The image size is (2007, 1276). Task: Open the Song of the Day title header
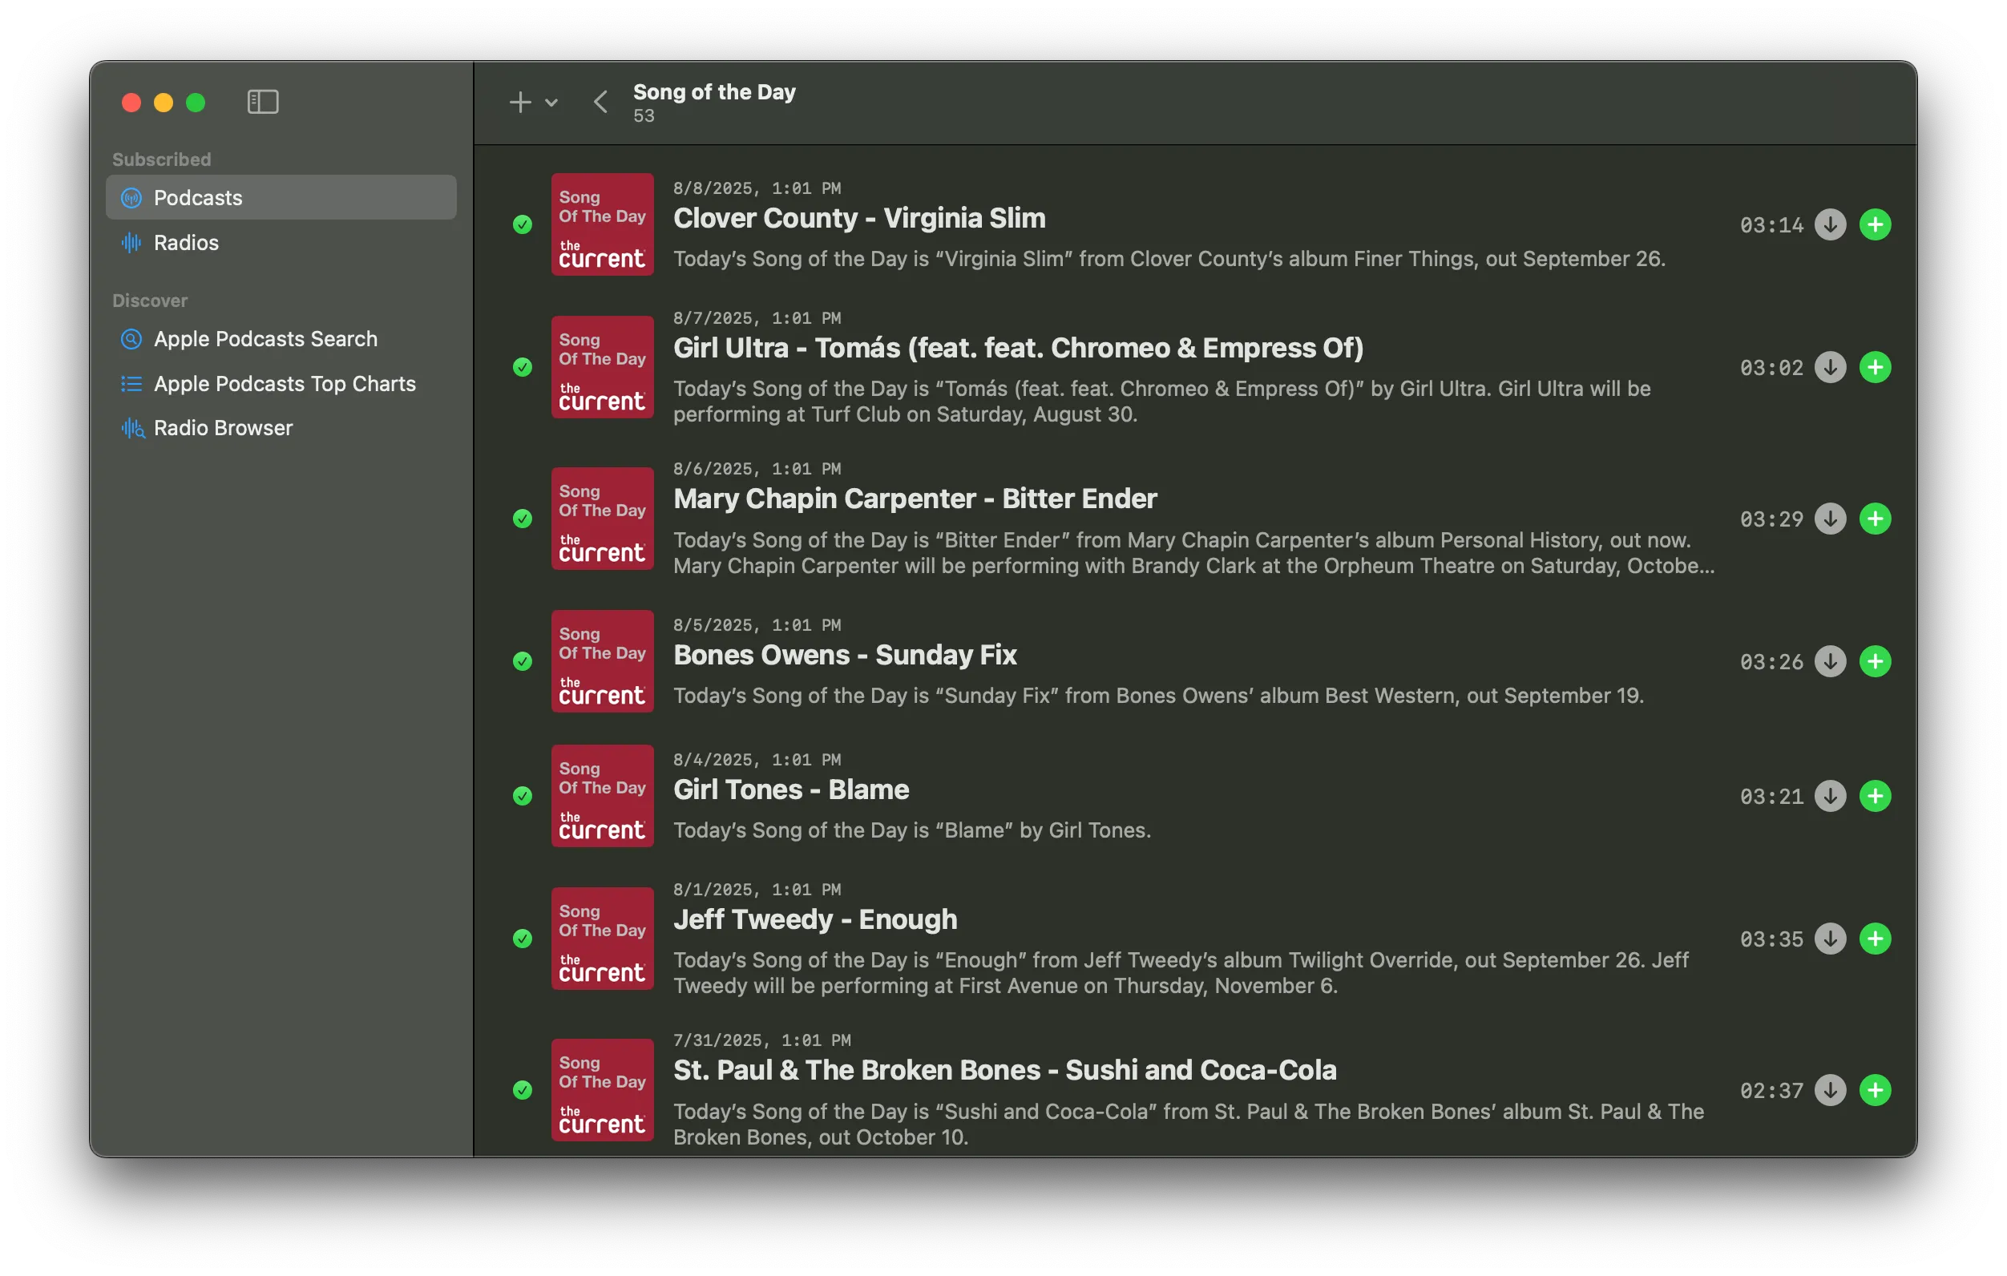pyautogui.click(x=713, y=91)
